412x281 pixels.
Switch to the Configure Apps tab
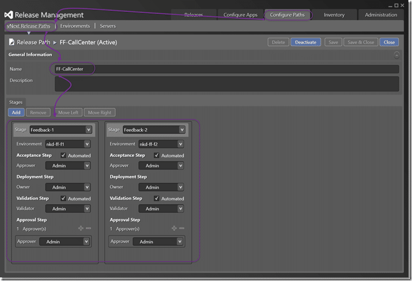click(240, 15)
